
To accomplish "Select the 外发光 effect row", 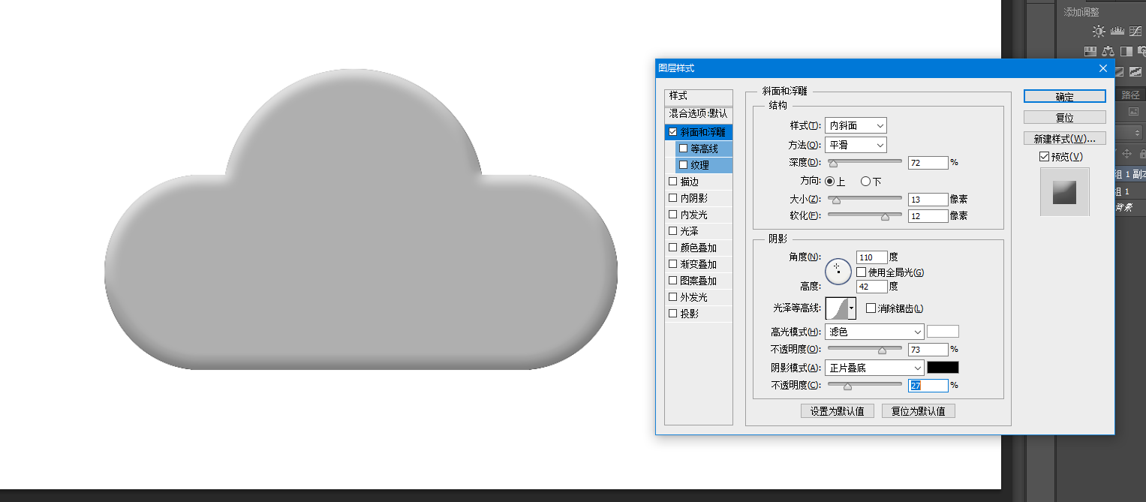I will tap(698, 297).
